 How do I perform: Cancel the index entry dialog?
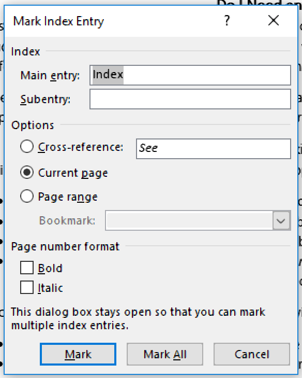pyautogui.click(x=252, y=354)
